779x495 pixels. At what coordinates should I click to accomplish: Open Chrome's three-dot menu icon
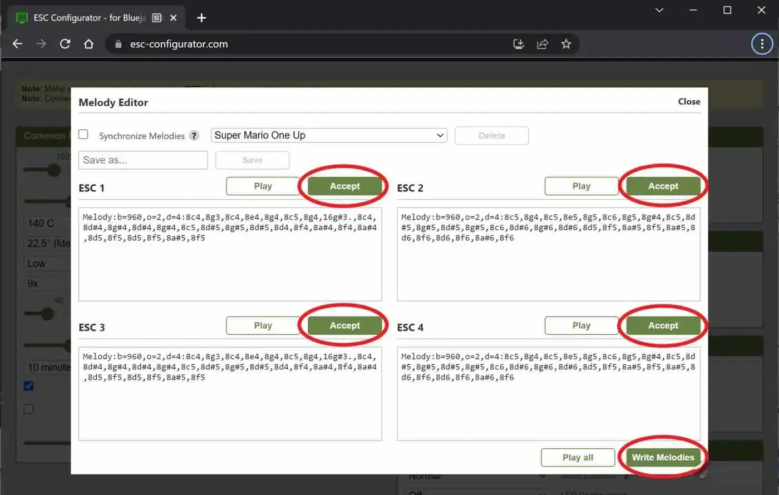coord(762,43)
